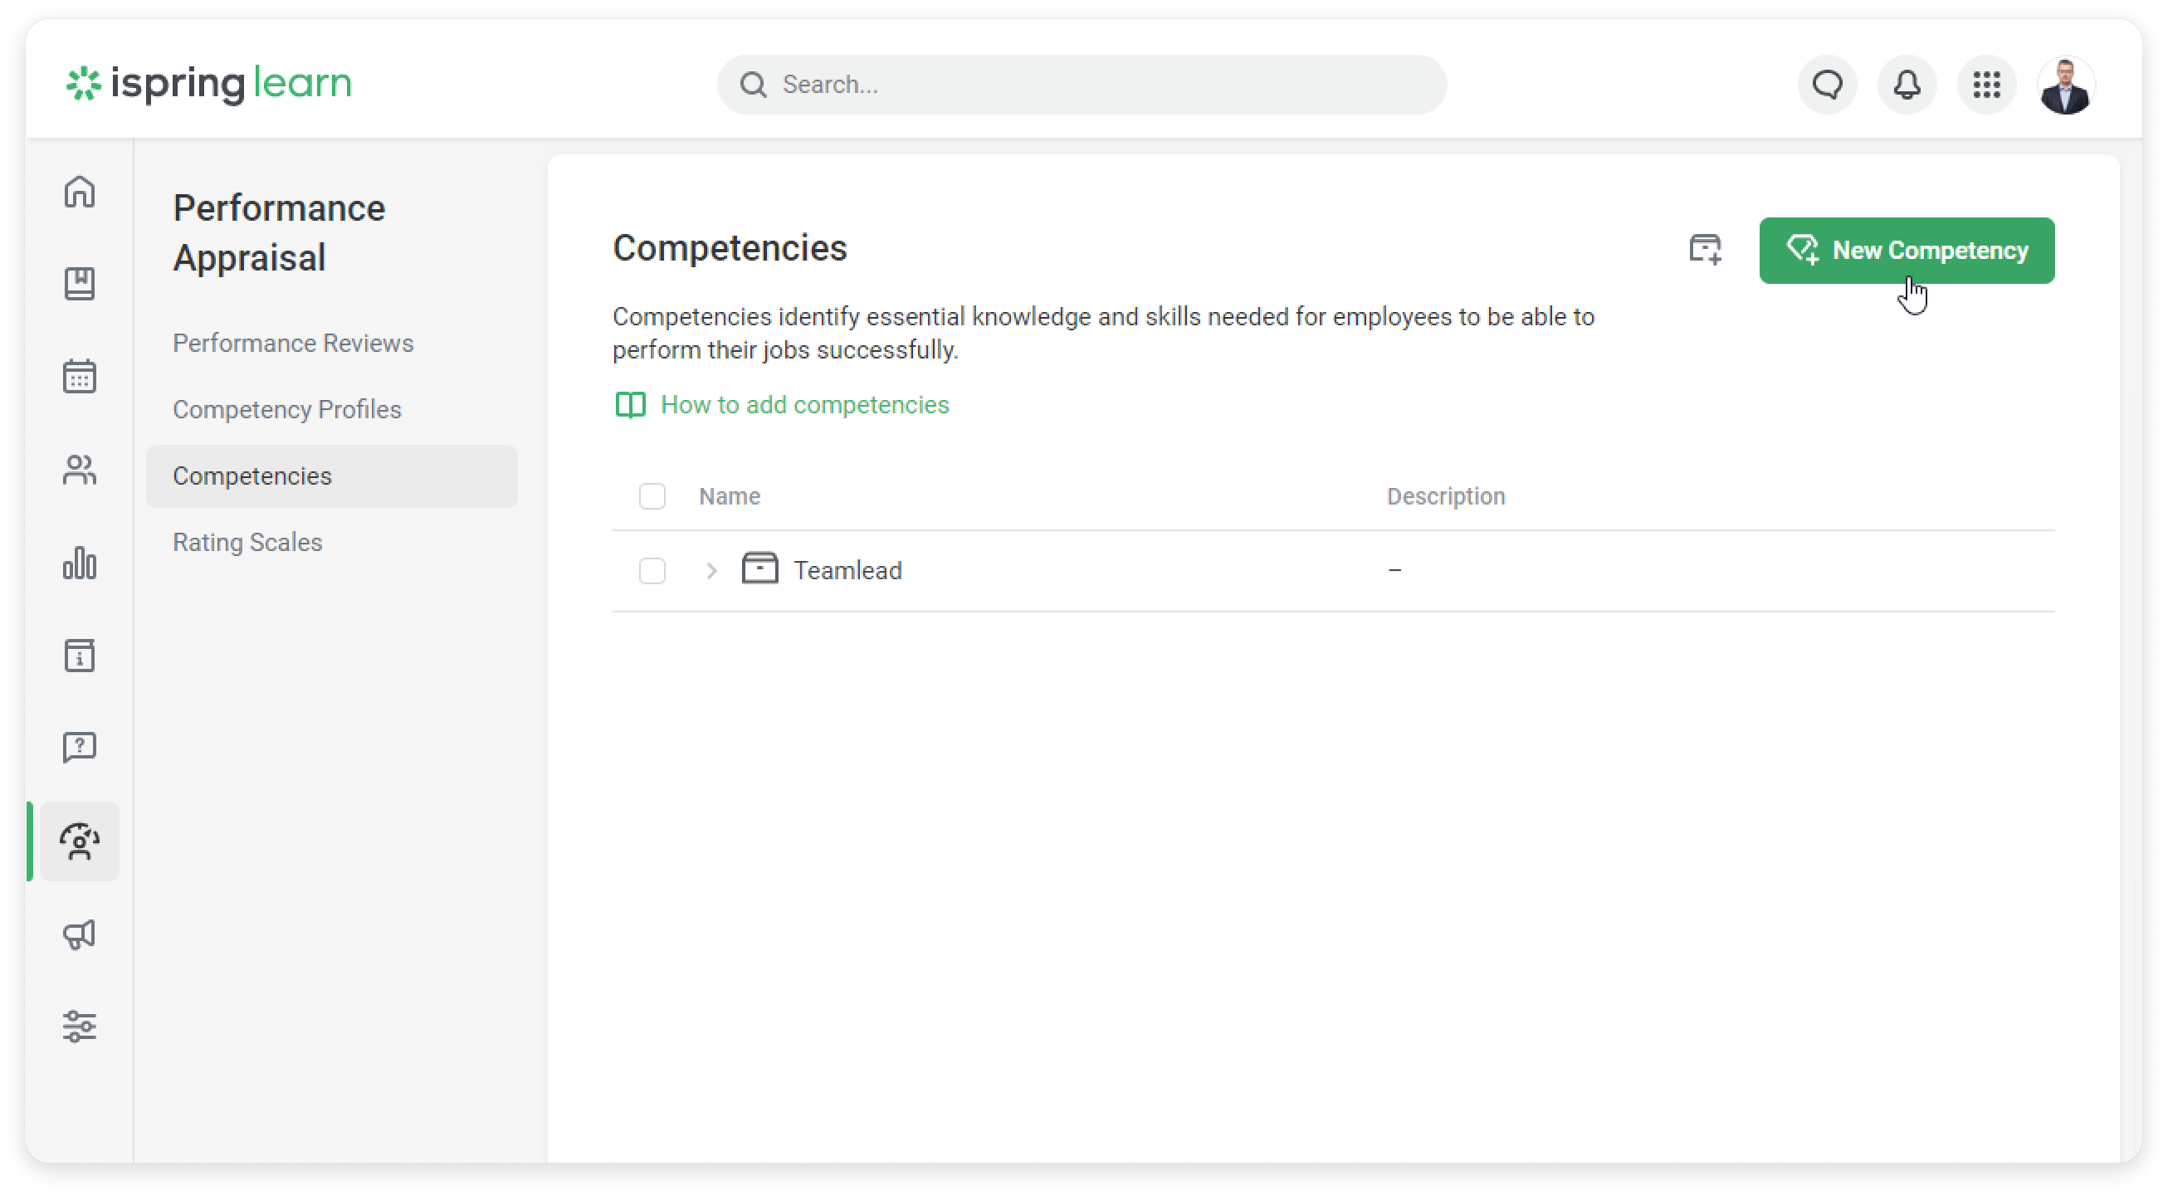Switch to Competency Profiles section
This screenshot has height=1195, width=2168.
click(287, 409)
